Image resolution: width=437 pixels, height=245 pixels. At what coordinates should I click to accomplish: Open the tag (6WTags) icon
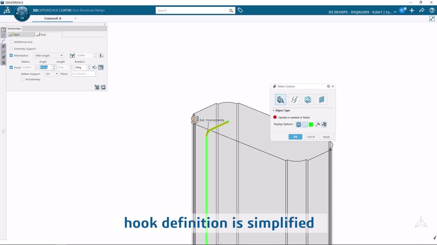point(240,10)
